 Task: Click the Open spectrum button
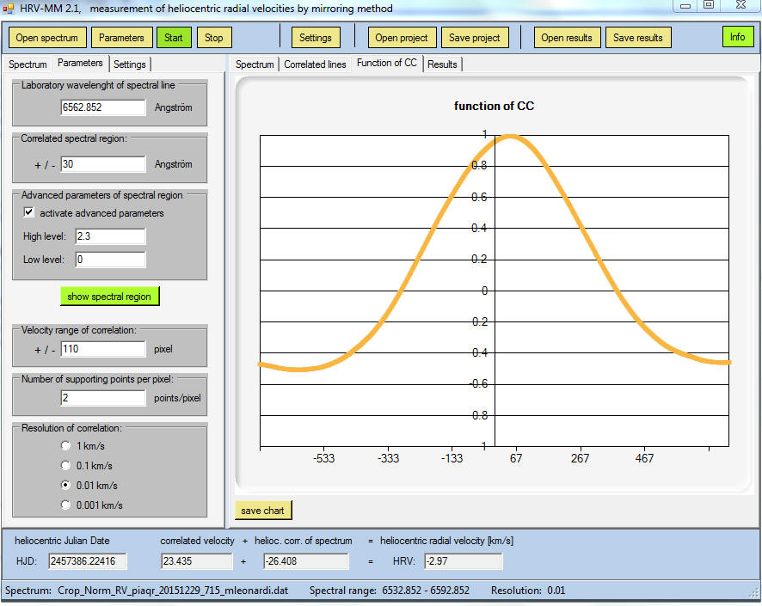pyautogui.click(x=47, y=38)
